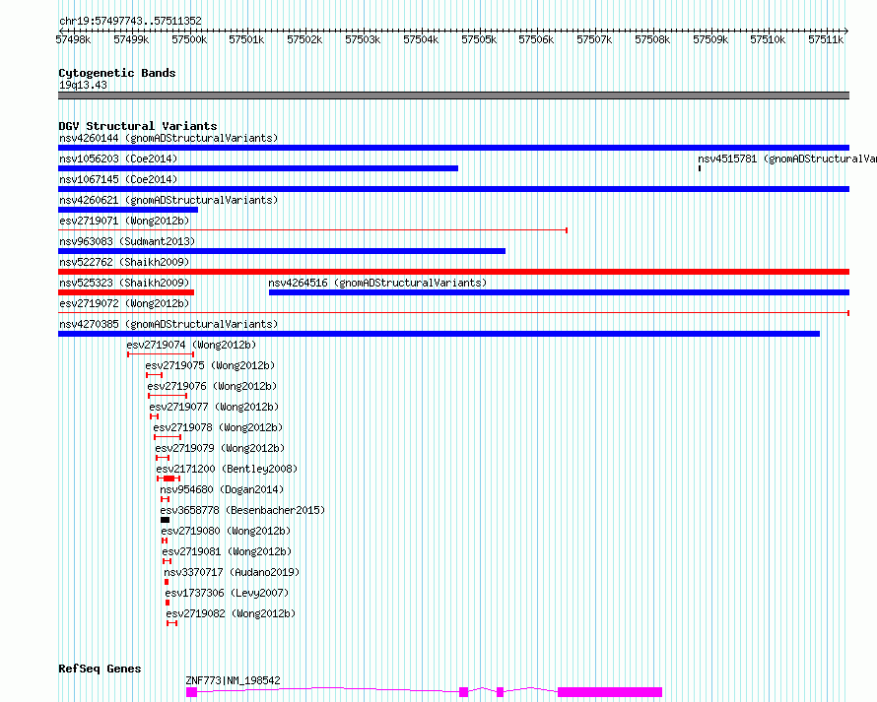Click the 57503k ruler mark
This screenshot has height=702, width=877.
pyautogui.click(x=363, y=39)
